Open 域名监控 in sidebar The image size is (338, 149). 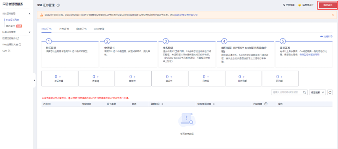(10, 26)
